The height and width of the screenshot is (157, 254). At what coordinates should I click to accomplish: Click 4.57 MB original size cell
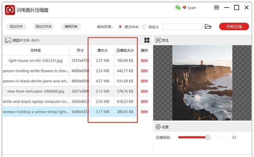tap(102, 81)
